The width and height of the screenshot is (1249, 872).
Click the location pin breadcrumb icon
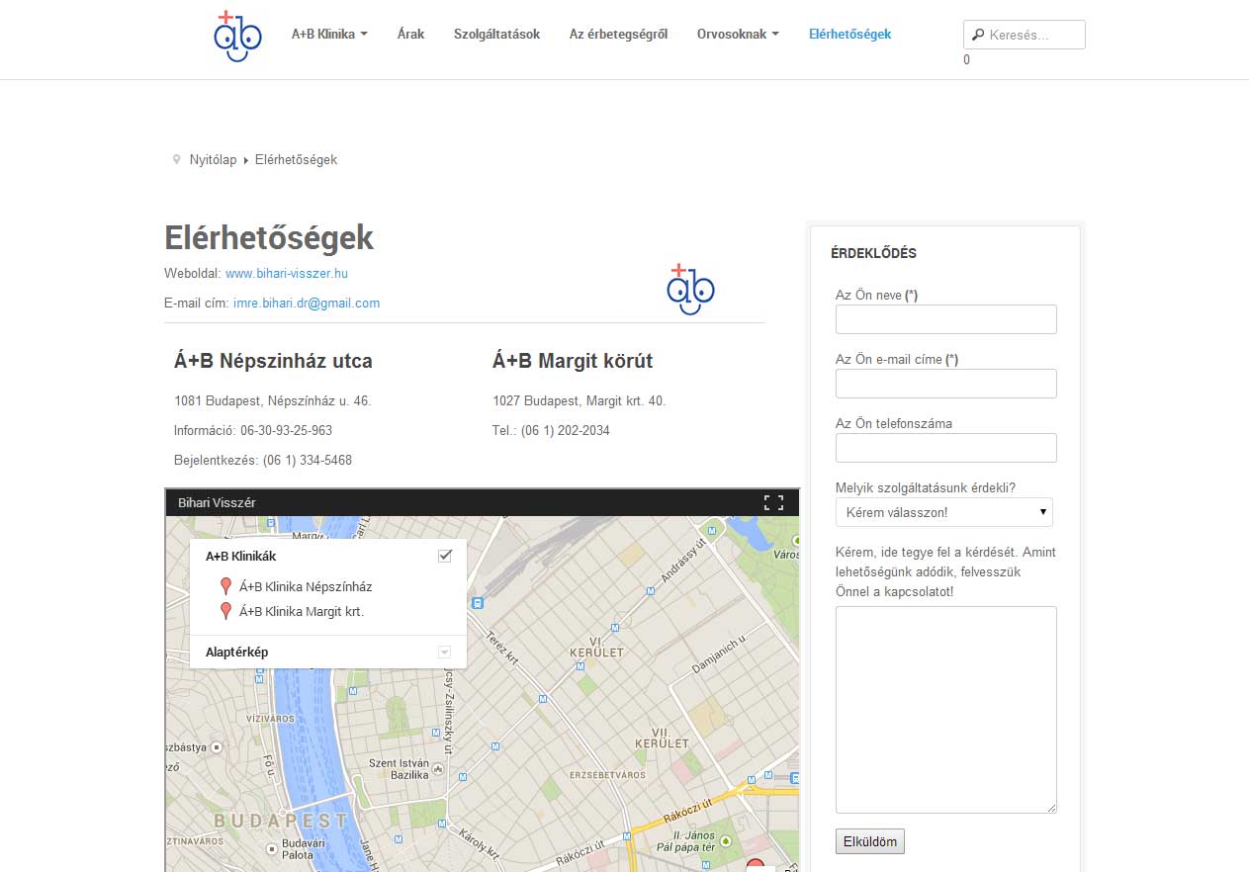coord(177,159)
